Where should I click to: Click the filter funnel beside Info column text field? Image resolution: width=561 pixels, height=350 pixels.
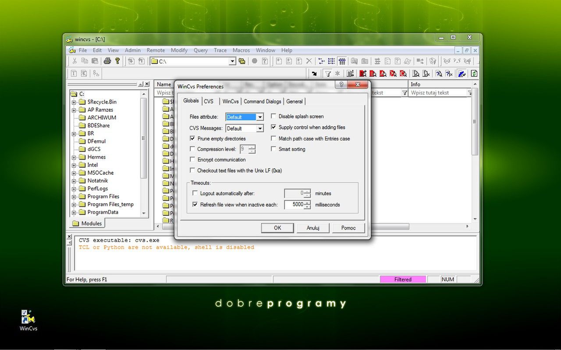[470, 93]
